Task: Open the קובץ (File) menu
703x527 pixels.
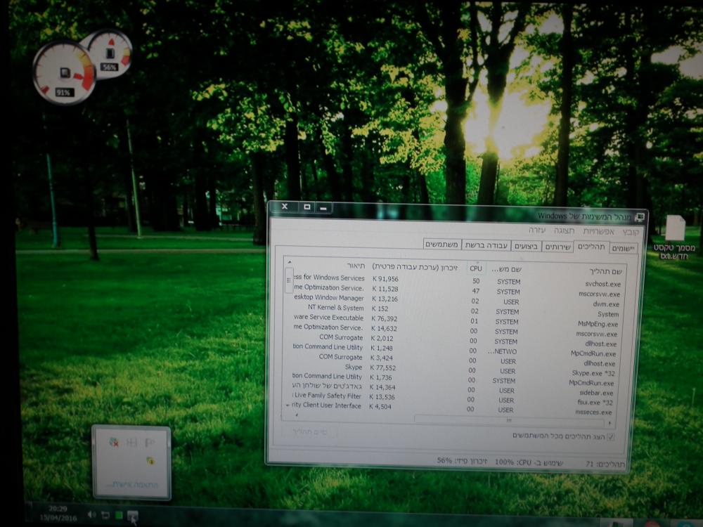Action: (631, 231)
